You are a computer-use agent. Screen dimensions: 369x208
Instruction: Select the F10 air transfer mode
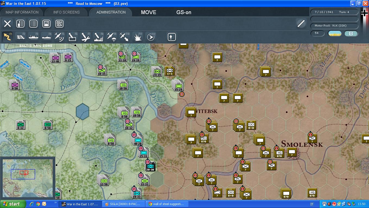pos(125,37)
